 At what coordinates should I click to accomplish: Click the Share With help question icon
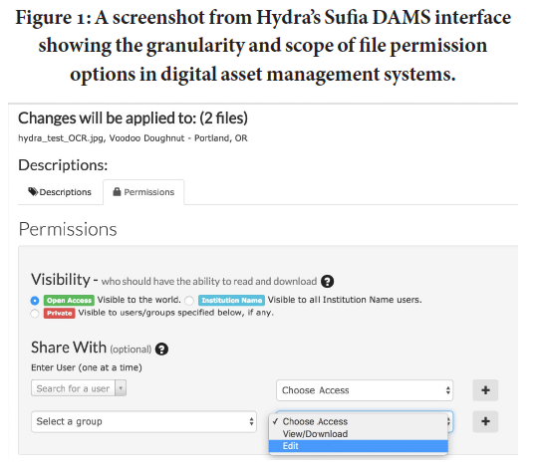tap(161, 349)
